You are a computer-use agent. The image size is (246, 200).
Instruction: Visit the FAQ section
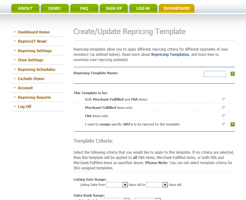click(84, 8)
